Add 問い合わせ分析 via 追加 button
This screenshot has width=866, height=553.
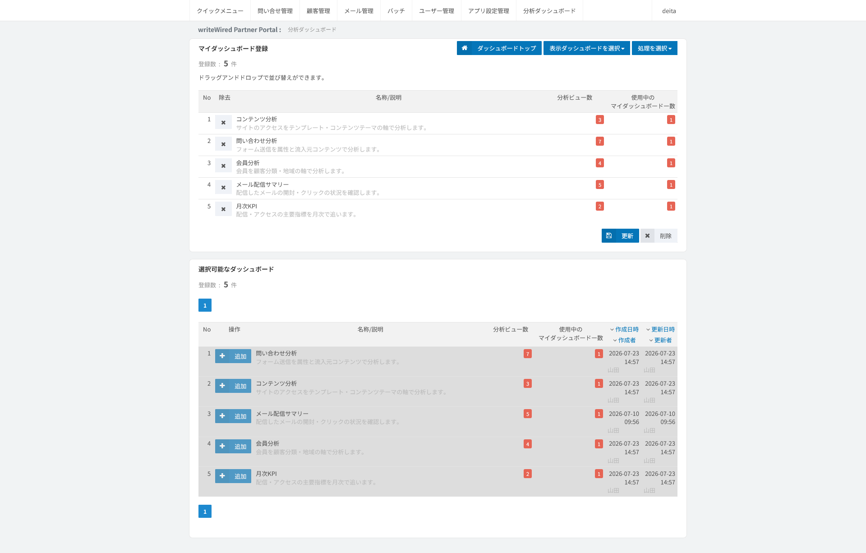tap(233, 356)
